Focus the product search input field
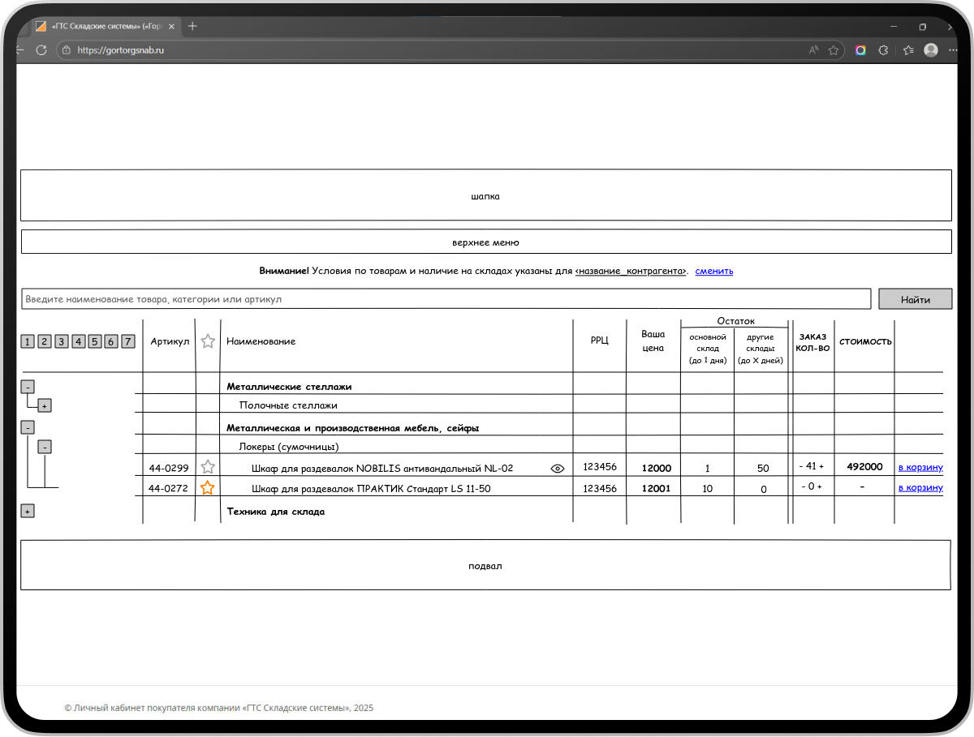The width and height of the screenshot is (974, 737). (x=445, y=299)
